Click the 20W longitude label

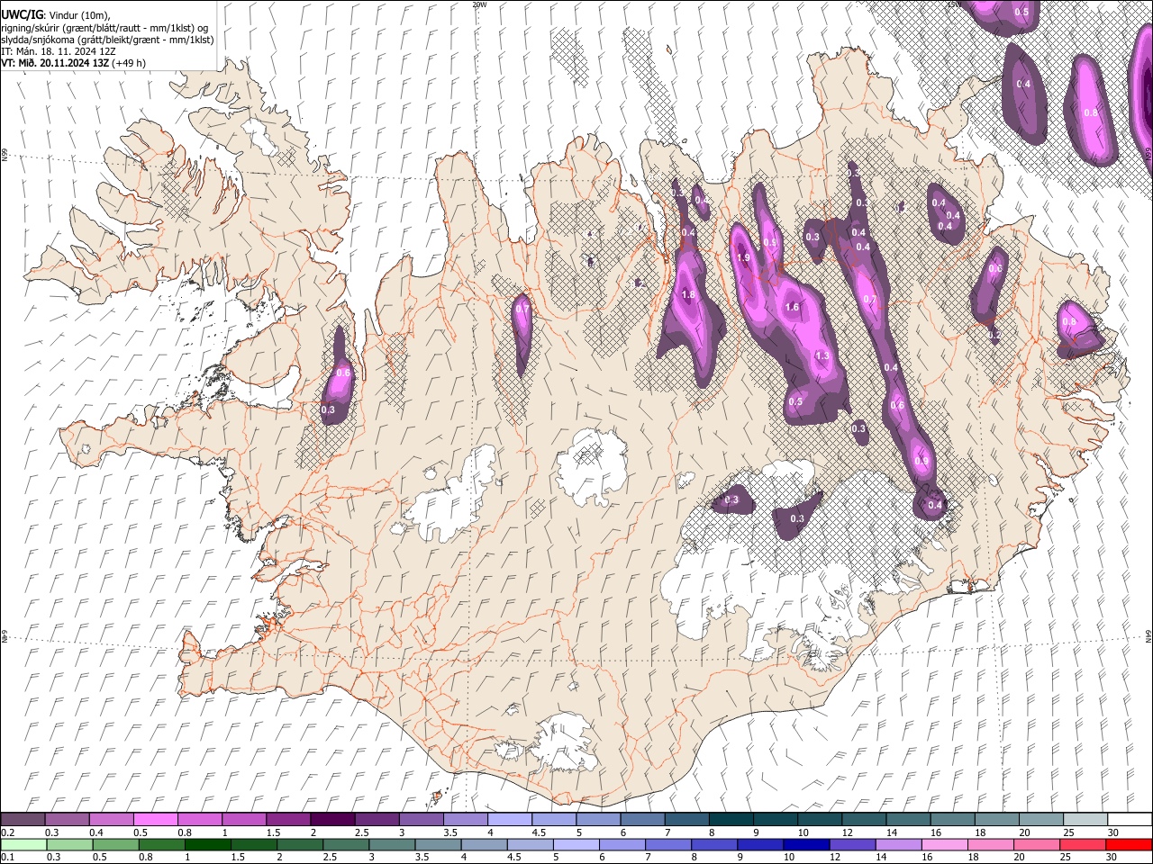479,4
